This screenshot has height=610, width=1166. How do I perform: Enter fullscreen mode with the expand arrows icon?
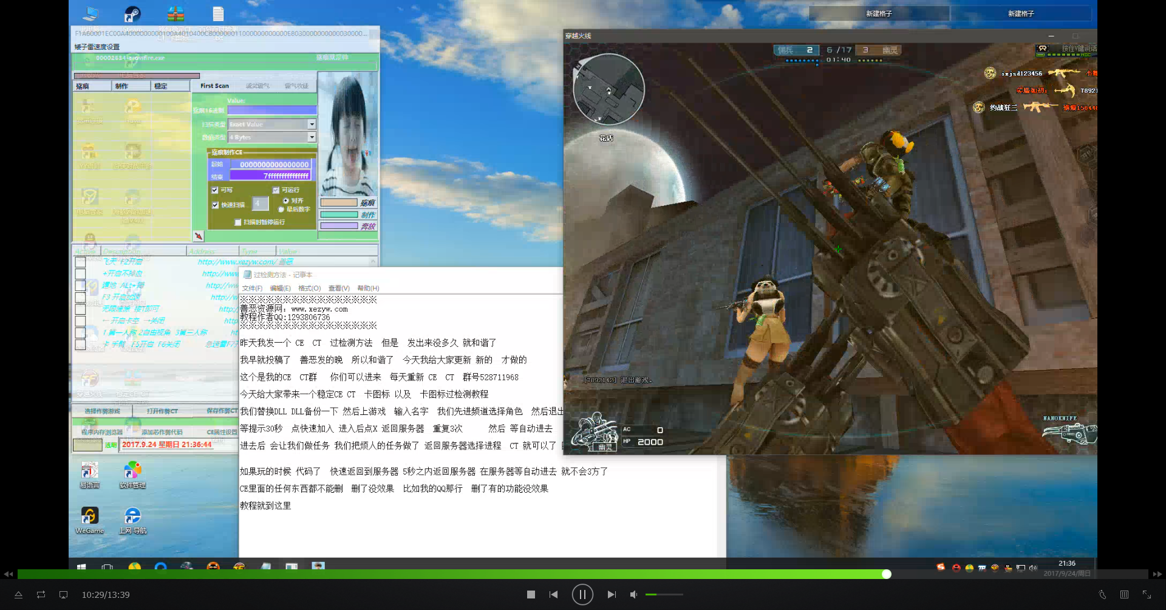(x=1147, y=595)
